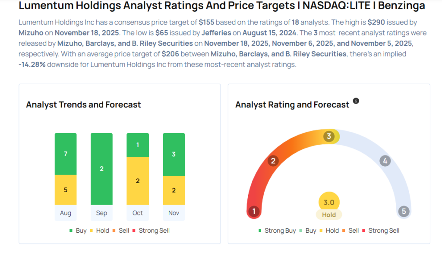The width and height of the screenshot is (442, 253).
Task: Click the September Buy bar
Action: click(x=101, y=169)
